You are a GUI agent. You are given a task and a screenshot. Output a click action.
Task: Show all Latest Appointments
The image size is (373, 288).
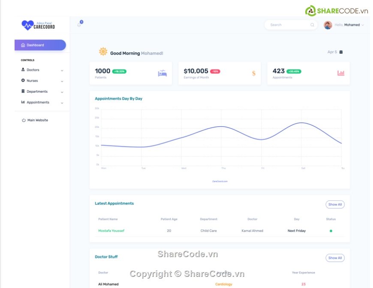click(335, 205)
